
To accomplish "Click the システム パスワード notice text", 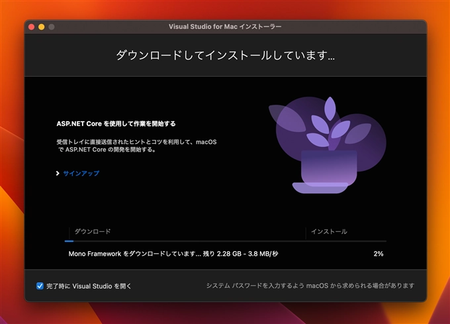I will pyautogui.click(x=310, y=286).
